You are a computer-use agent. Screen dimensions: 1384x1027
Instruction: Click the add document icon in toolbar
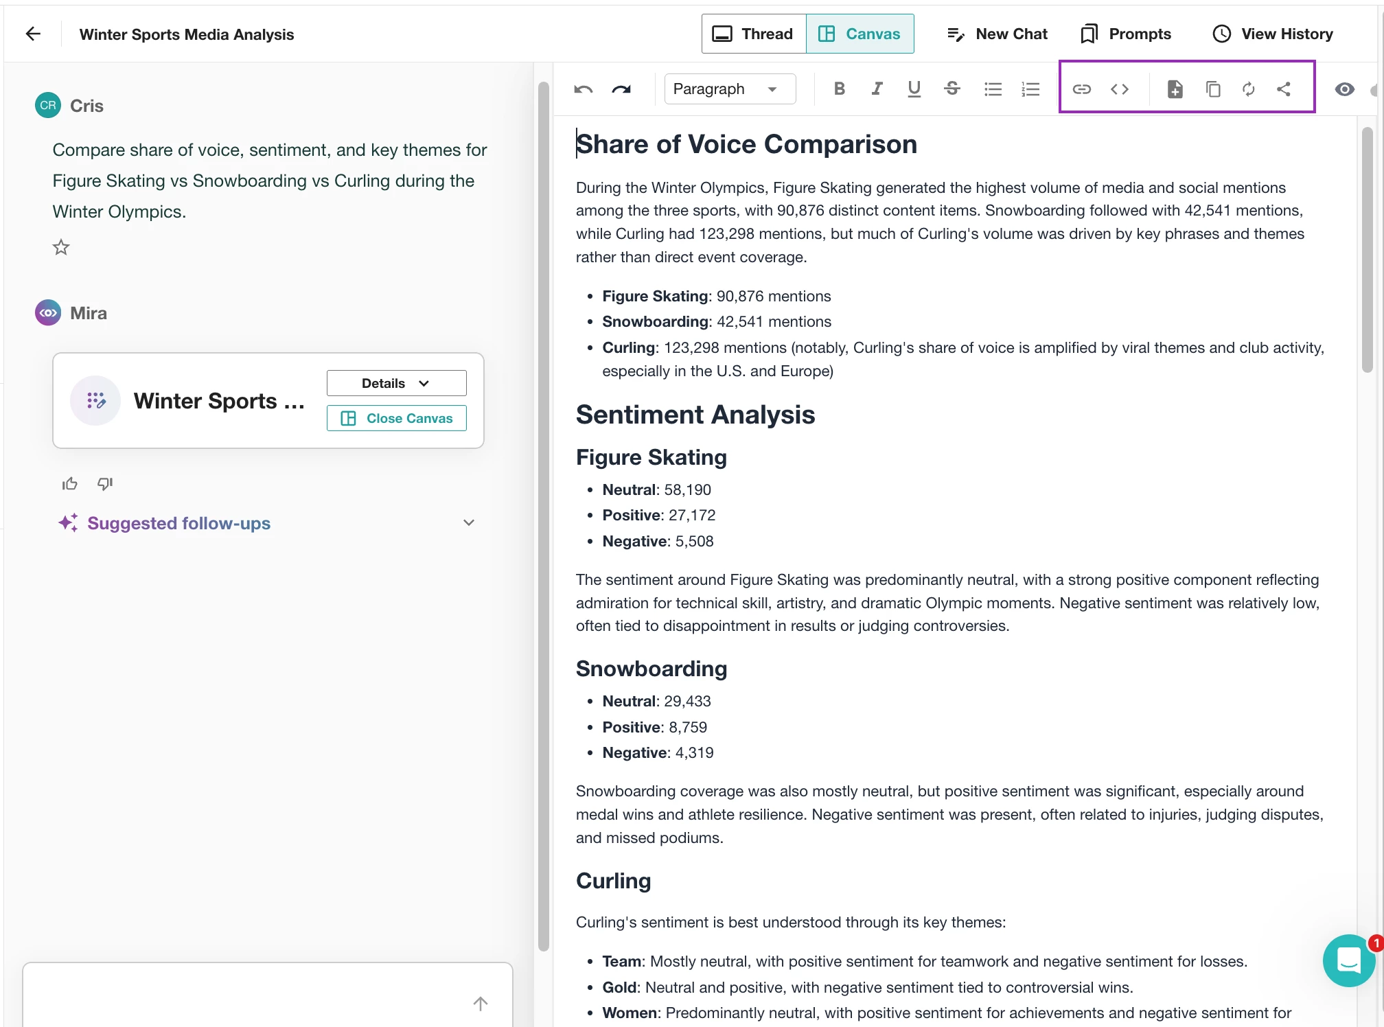tap(1175, 89)
